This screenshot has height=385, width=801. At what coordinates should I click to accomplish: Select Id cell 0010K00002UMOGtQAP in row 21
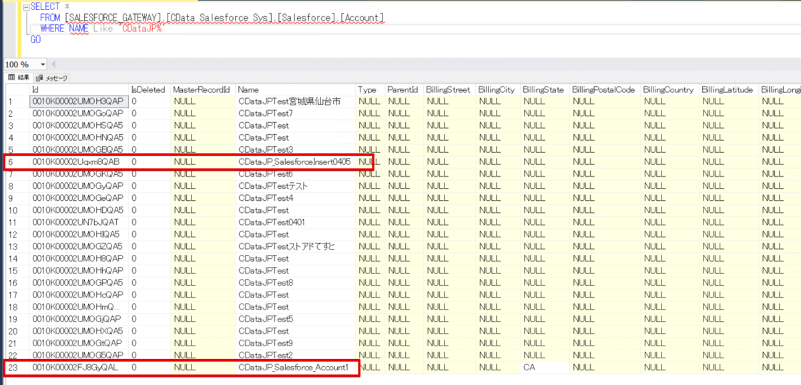coord(78,343)
